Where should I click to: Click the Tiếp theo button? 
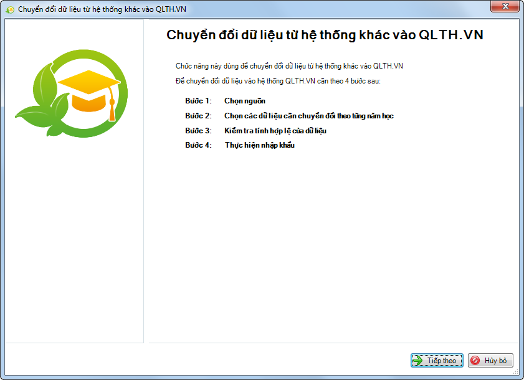tap(437, 360)
